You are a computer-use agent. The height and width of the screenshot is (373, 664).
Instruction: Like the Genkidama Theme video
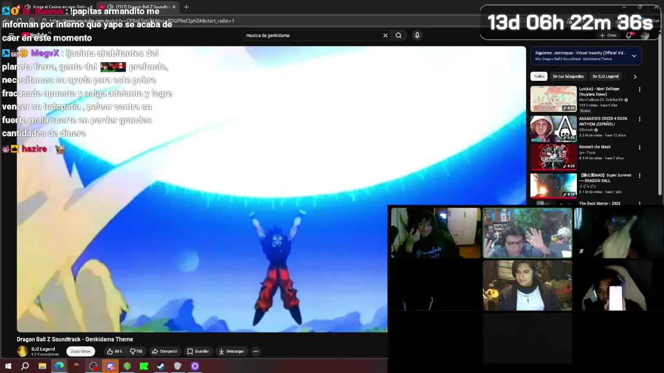[x=114, y=351]
